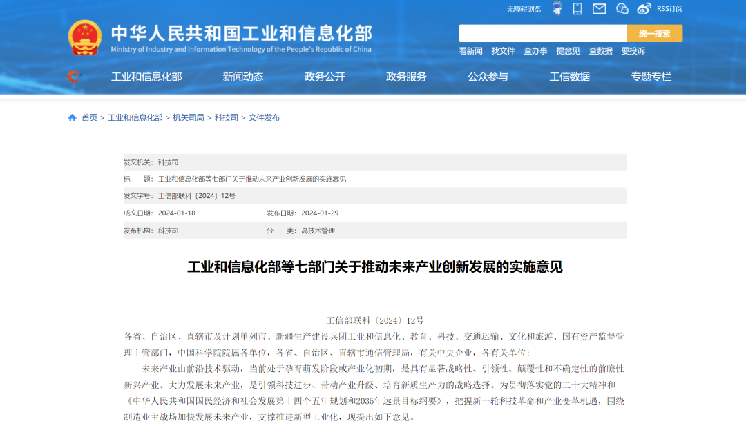Screen dimensions: 746x428
Task: Open the 找文件 link
Action: point(502,50)
